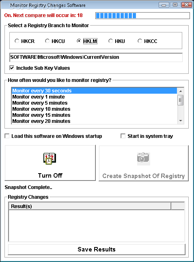Click Create Snapshot Of Registry label
This screenshot has height=262, width=194.
[x=144, y=176]
